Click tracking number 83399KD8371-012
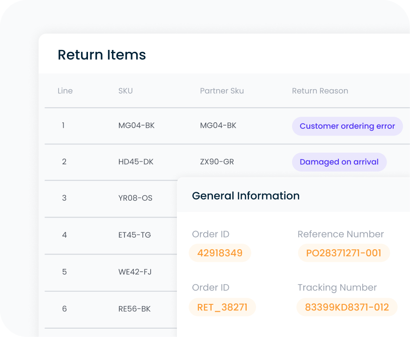The height and width of the screenshot is (337, 410). point(347,307)
